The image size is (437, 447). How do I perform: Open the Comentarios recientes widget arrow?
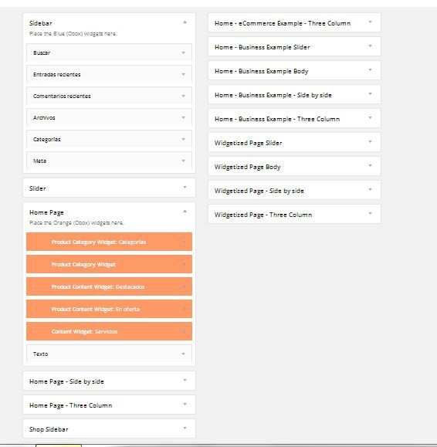(183, 96)
